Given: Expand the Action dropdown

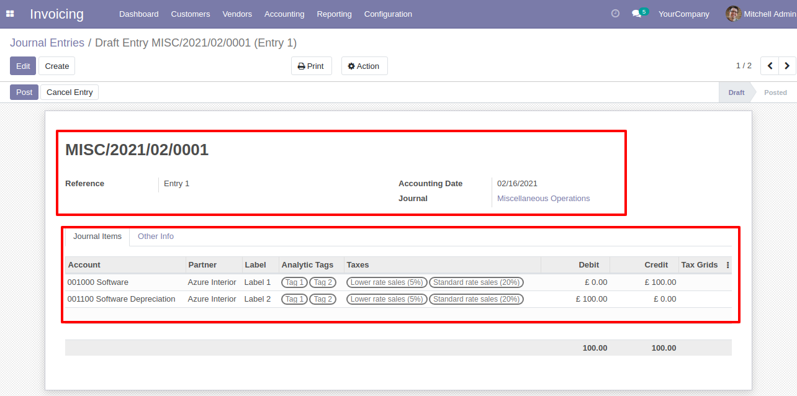Looking at the screenshot, I should click(x=364, y=66).
